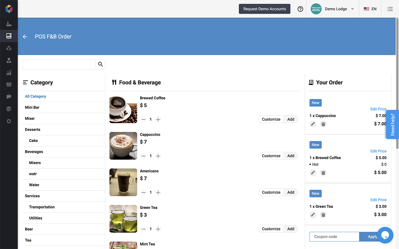Add Cappuccino to order

tap(291, 156)
